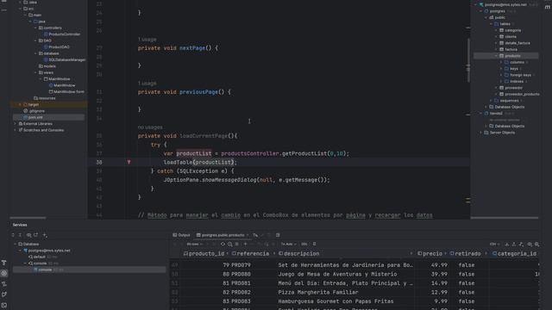
Task: Select Server Objects node
Action: click(499, 133)
